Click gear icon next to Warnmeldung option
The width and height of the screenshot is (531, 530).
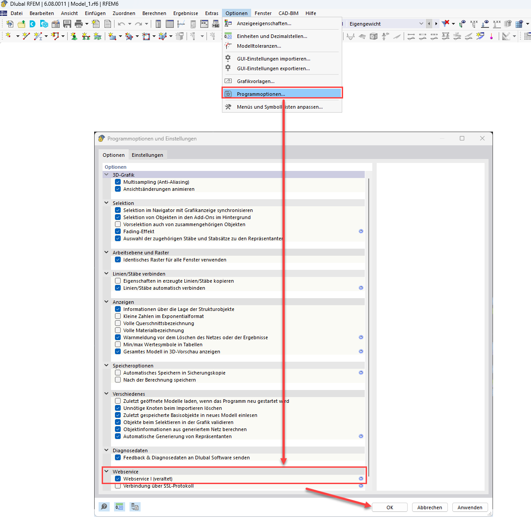click(361, 337)
